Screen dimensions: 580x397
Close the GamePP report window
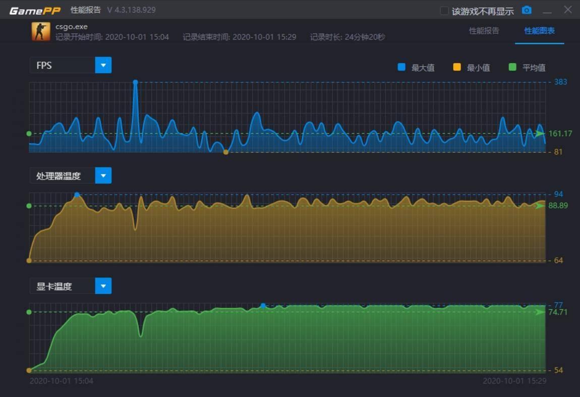pyautogui.click(x=568, y=10)
